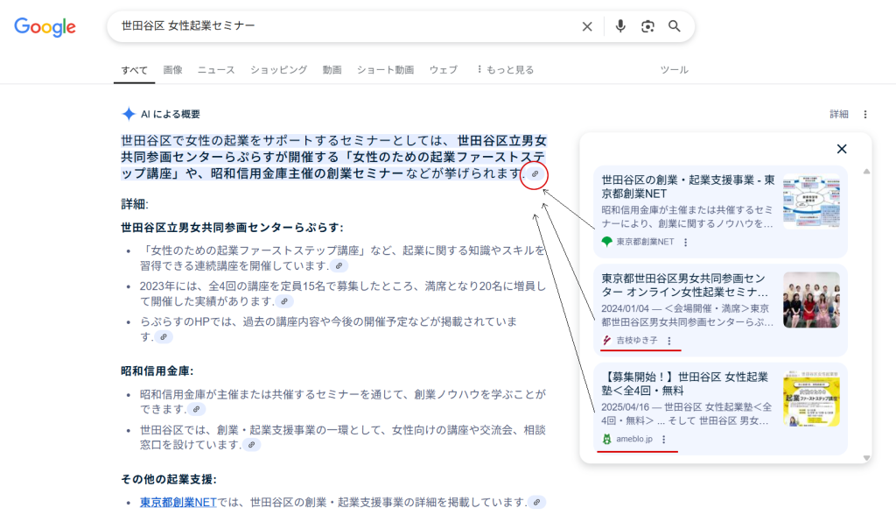Start voice search with the microphone icon
The width and height of the screenshot is (896, 515).
(620, 26)
